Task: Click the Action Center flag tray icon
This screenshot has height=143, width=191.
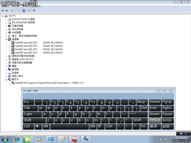Action: tap(165, 139)
